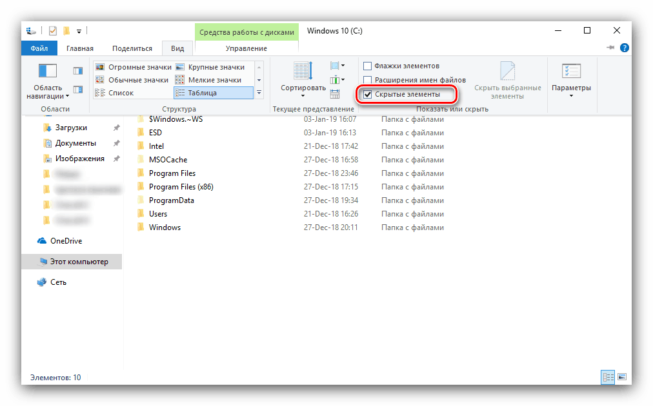Select the ProgramData folder icon
The image size is (653, 406).
tap(141, 200)
